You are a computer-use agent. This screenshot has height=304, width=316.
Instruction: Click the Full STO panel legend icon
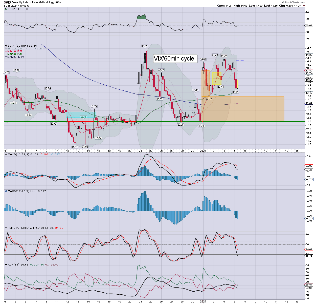(x=6, y=228)
